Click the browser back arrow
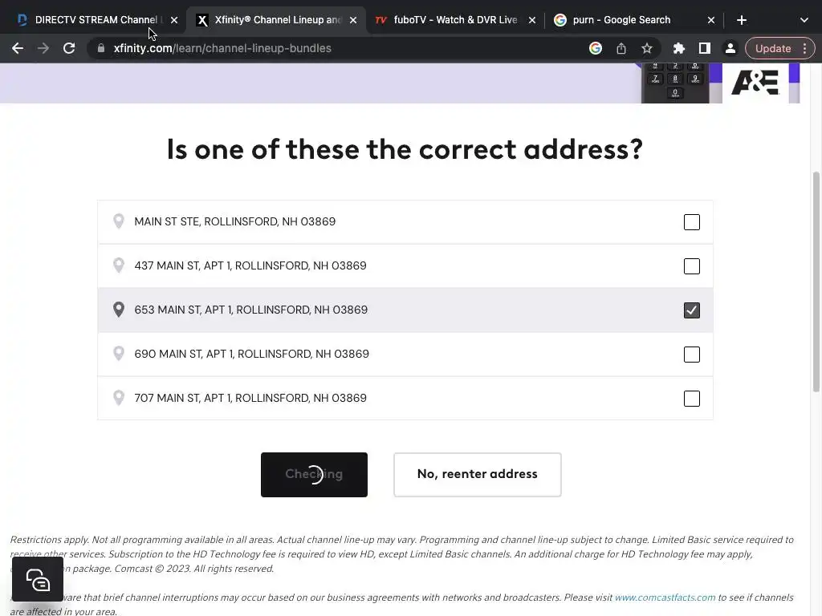 [x=18, y=48]
